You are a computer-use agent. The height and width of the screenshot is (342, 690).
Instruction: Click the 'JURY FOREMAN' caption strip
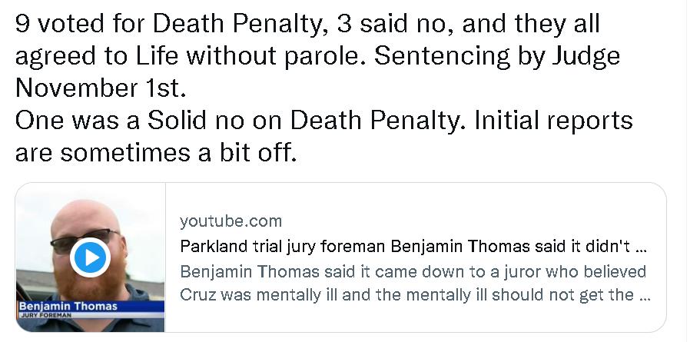point(46,315)
